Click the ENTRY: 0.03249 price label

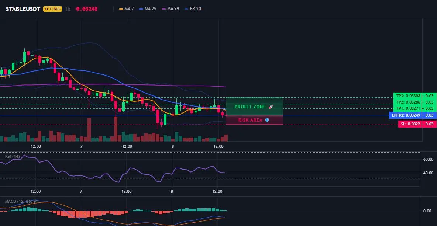point(406,115)
